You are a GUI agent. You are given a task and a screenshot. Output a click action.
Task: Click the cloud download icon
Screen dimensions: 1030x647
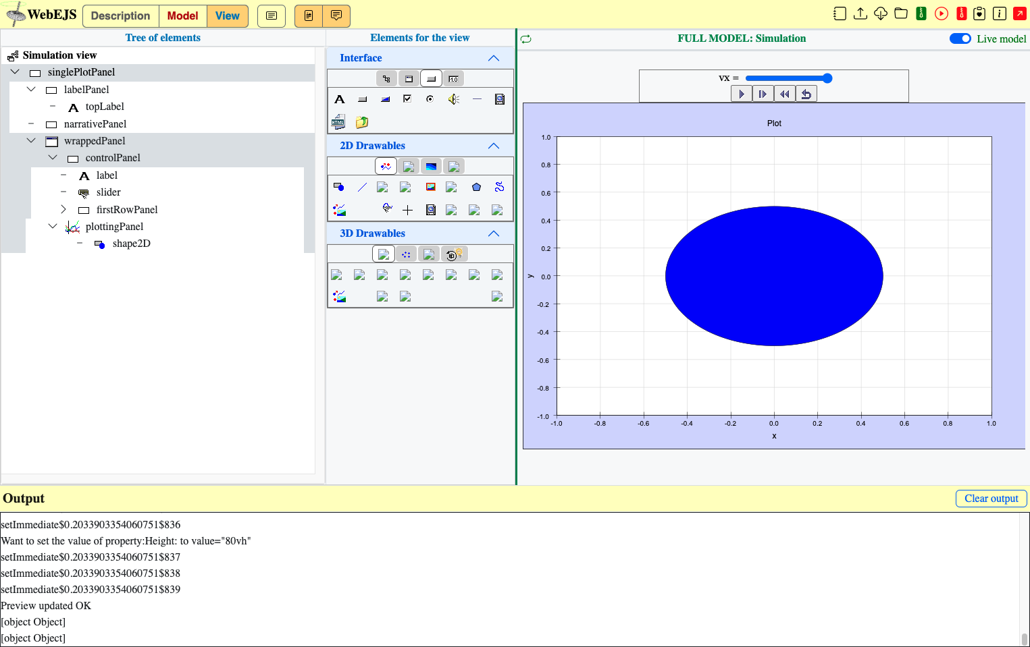880,13
